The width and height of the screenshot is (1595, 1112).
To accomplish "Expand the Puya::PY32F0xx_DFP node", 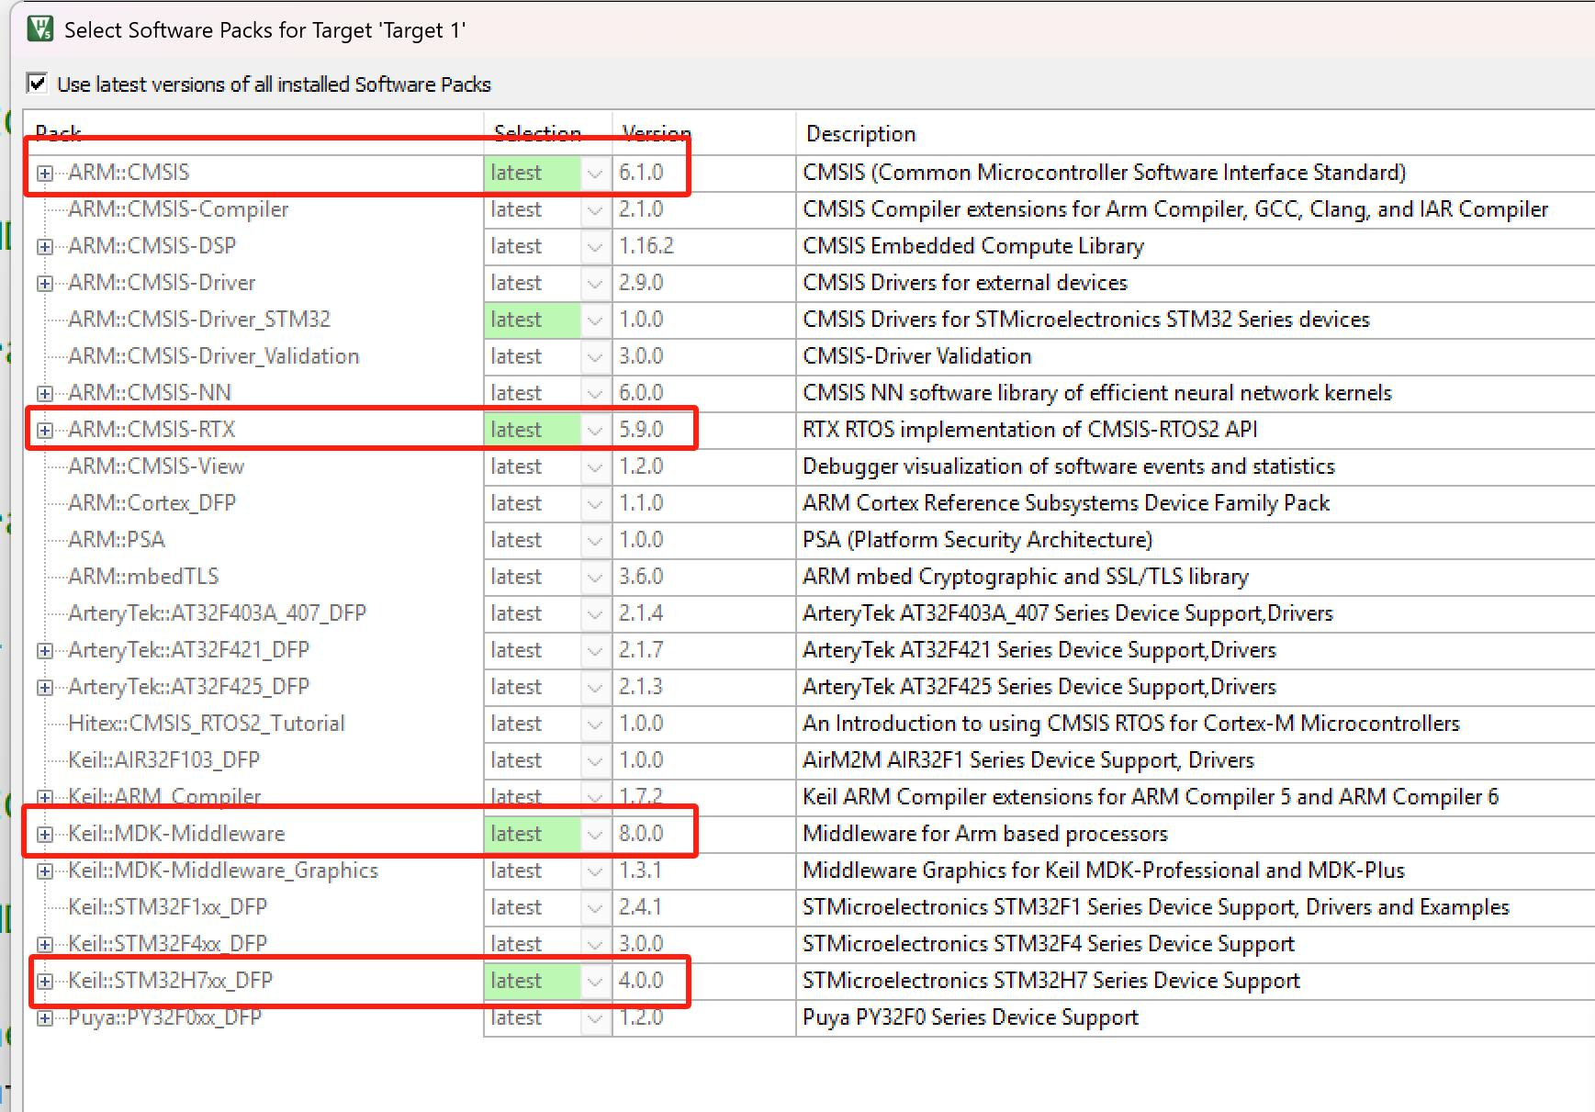I will pos(44,1017).
